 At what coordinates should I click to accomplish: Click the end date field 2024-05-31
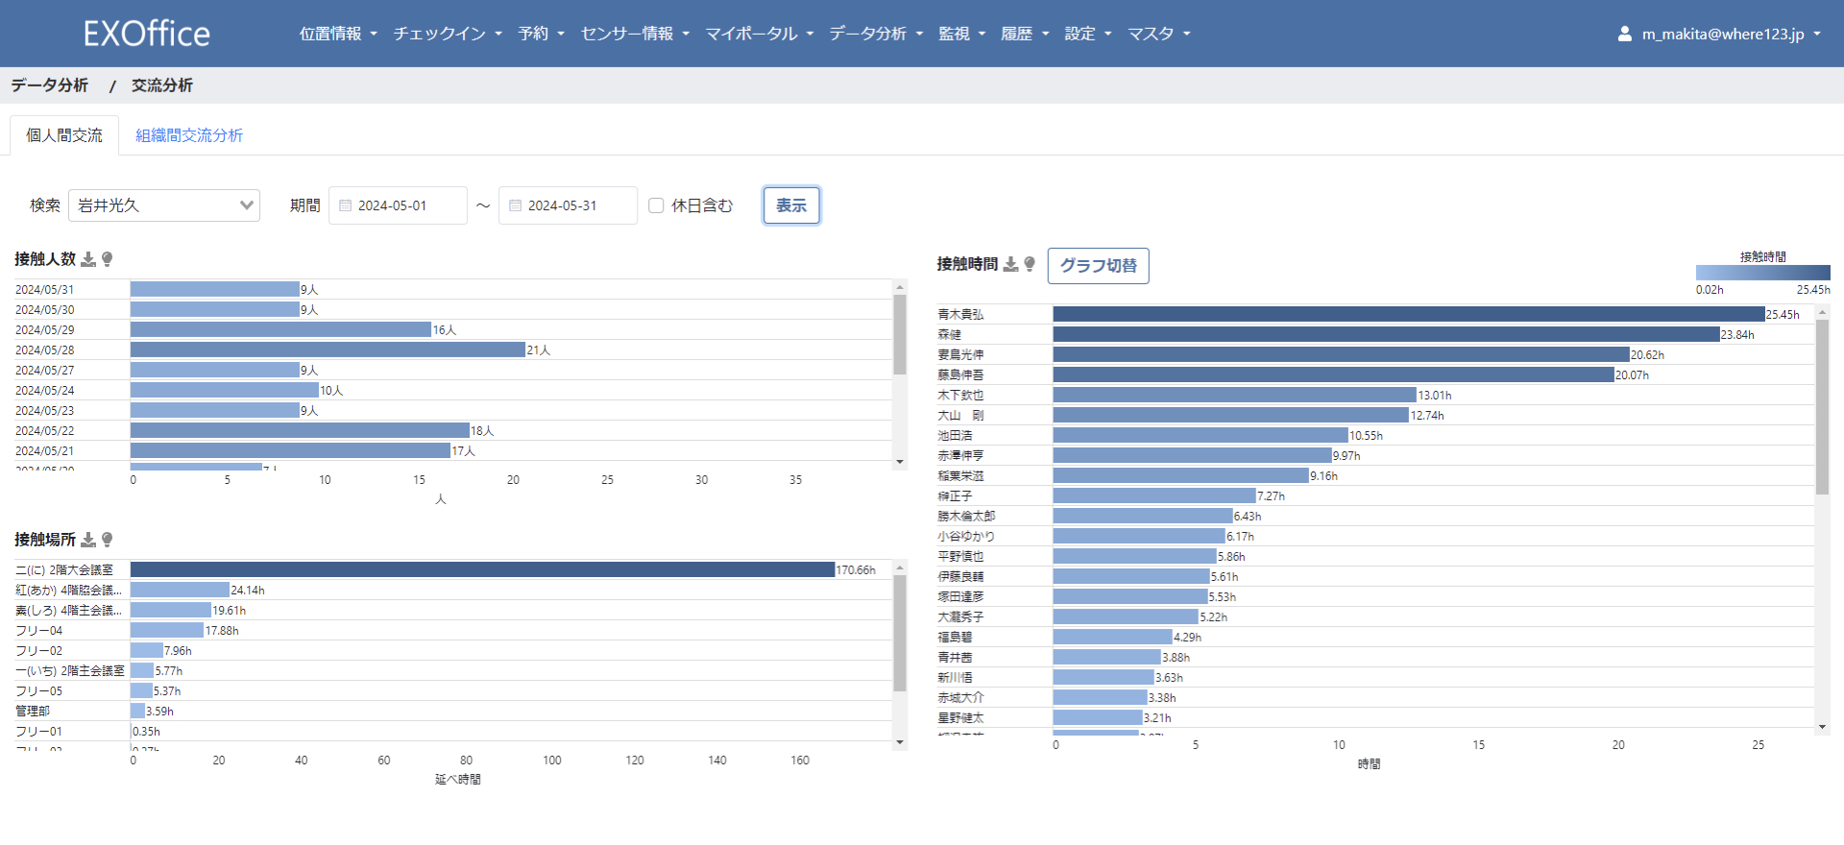tap(568, 205)
